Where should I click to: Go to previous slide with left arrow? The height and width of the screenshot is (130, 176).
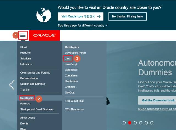pyautogui.click(x=12, y=85)
